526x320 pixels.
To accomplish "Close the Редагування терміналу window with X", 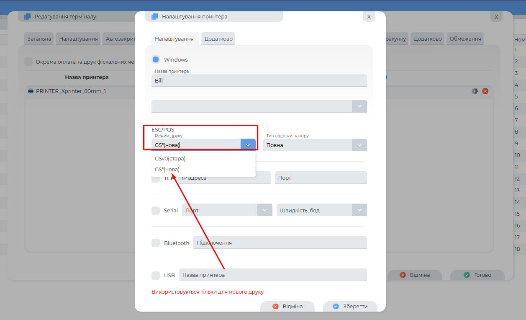I will (496, 17).
